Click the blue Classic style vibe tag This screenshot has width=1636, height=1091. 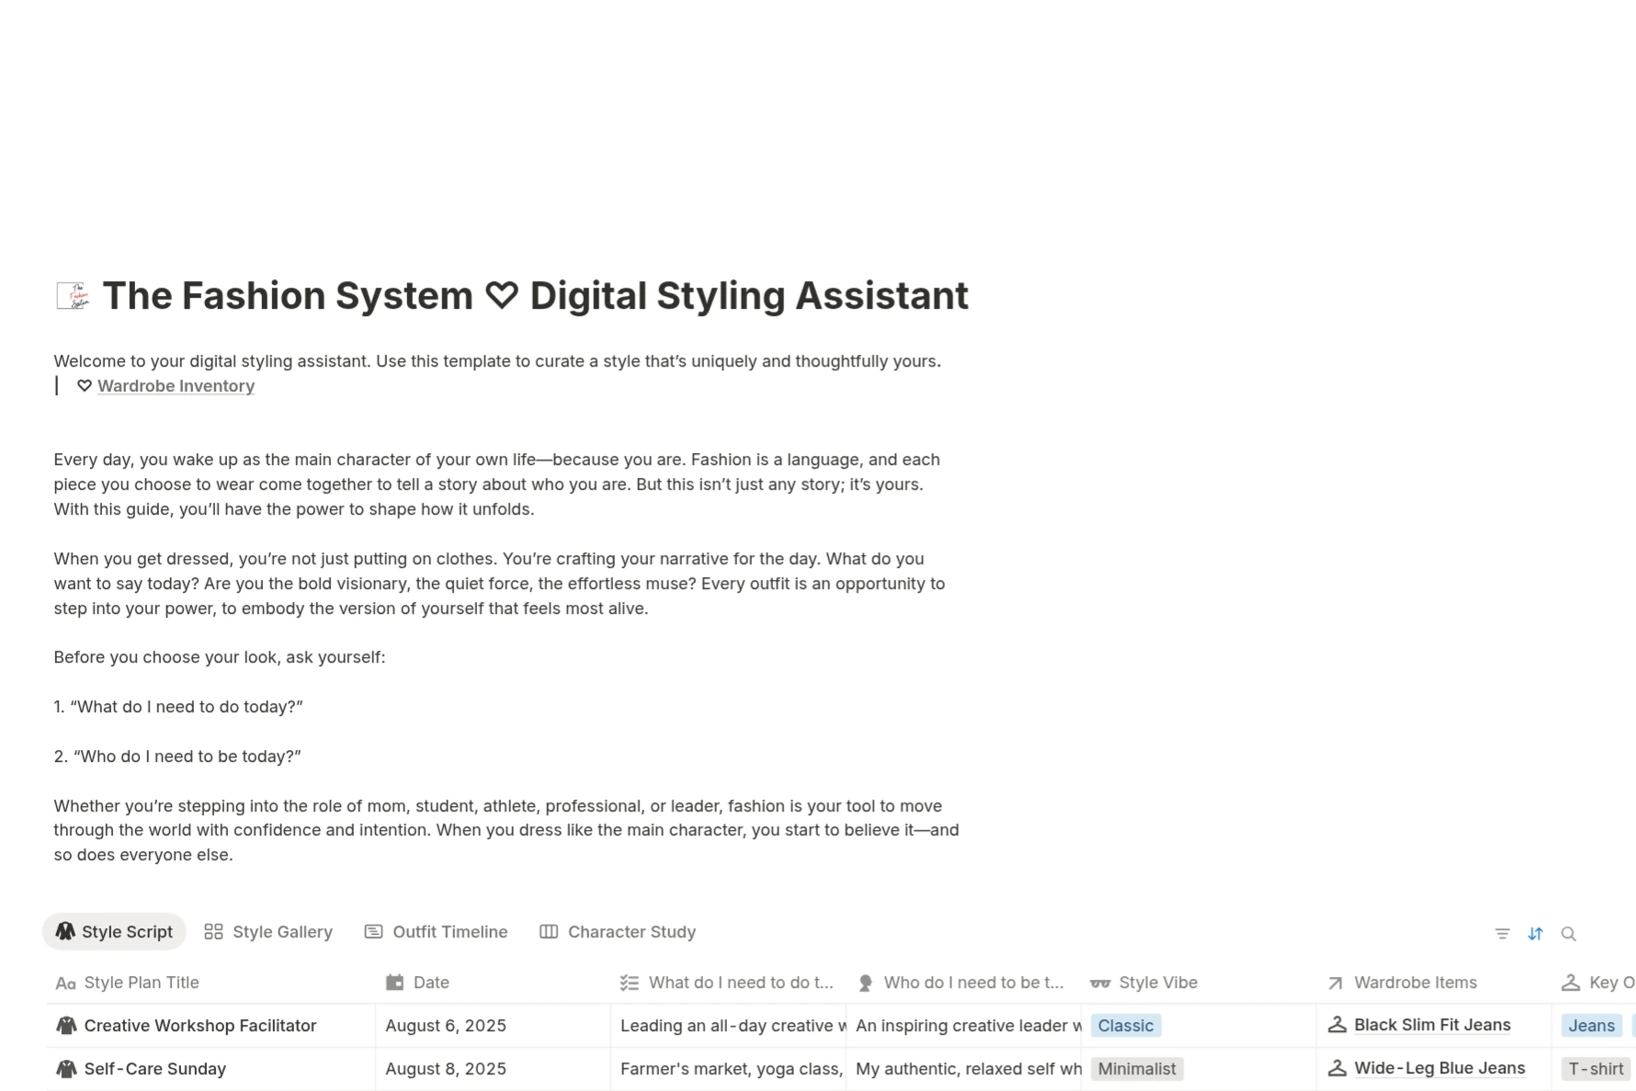click(x=1125, y=1026)
